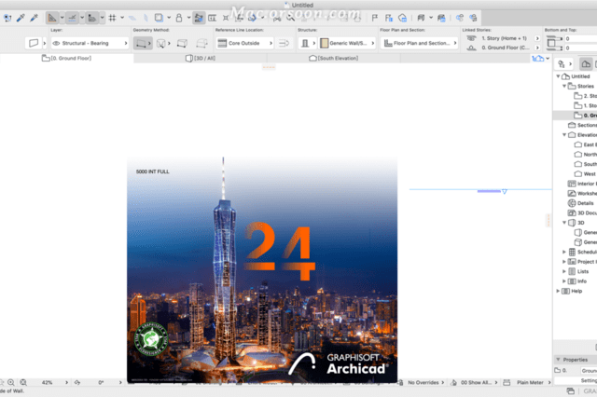Screen dimensions: 597x397
Task: Click the Teamwork library icon
Action: 441,18
